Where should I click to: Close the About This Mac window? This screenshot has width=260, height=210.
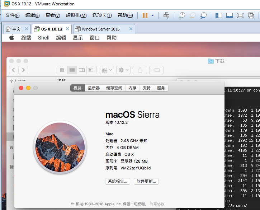(x=21, y=88)
